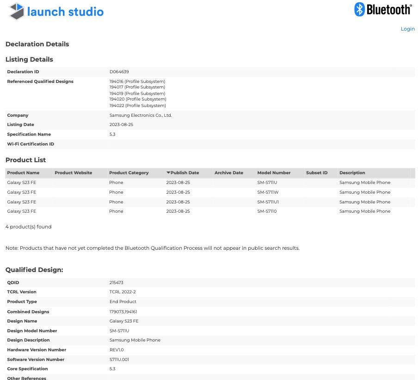Click the Bluetooth logo

click(383, 10)
